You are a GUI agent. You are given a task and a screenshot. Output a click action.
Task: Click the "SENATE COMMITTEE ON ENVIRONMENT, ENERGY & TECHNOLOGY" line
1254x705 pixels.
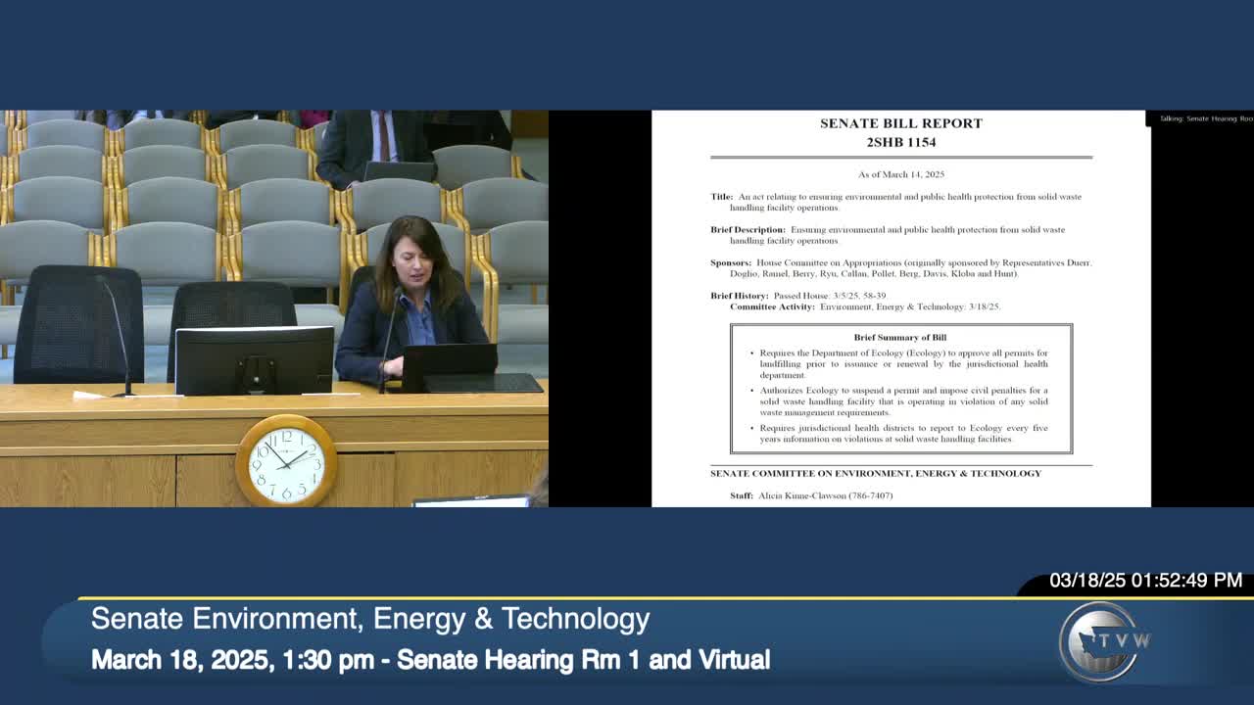coord(876,474)
